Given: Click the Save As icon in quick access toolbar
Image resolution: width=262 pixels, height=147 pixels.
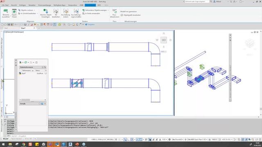Looking at the screenshot, I should pos(12,24).
